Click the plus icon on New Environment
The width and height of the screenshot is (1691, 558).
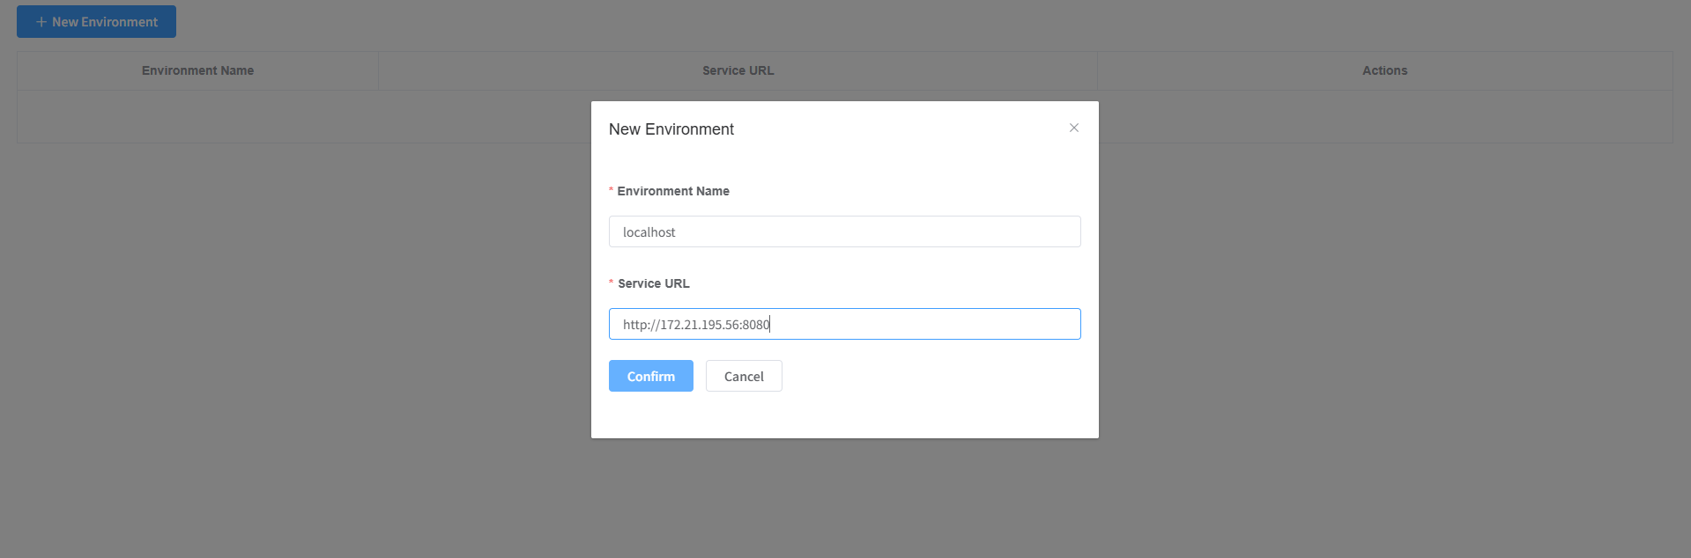point(41,22)
